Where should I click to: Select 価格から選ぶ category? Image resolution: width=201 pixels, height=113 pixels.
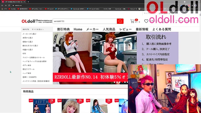(x=28, y=42)
